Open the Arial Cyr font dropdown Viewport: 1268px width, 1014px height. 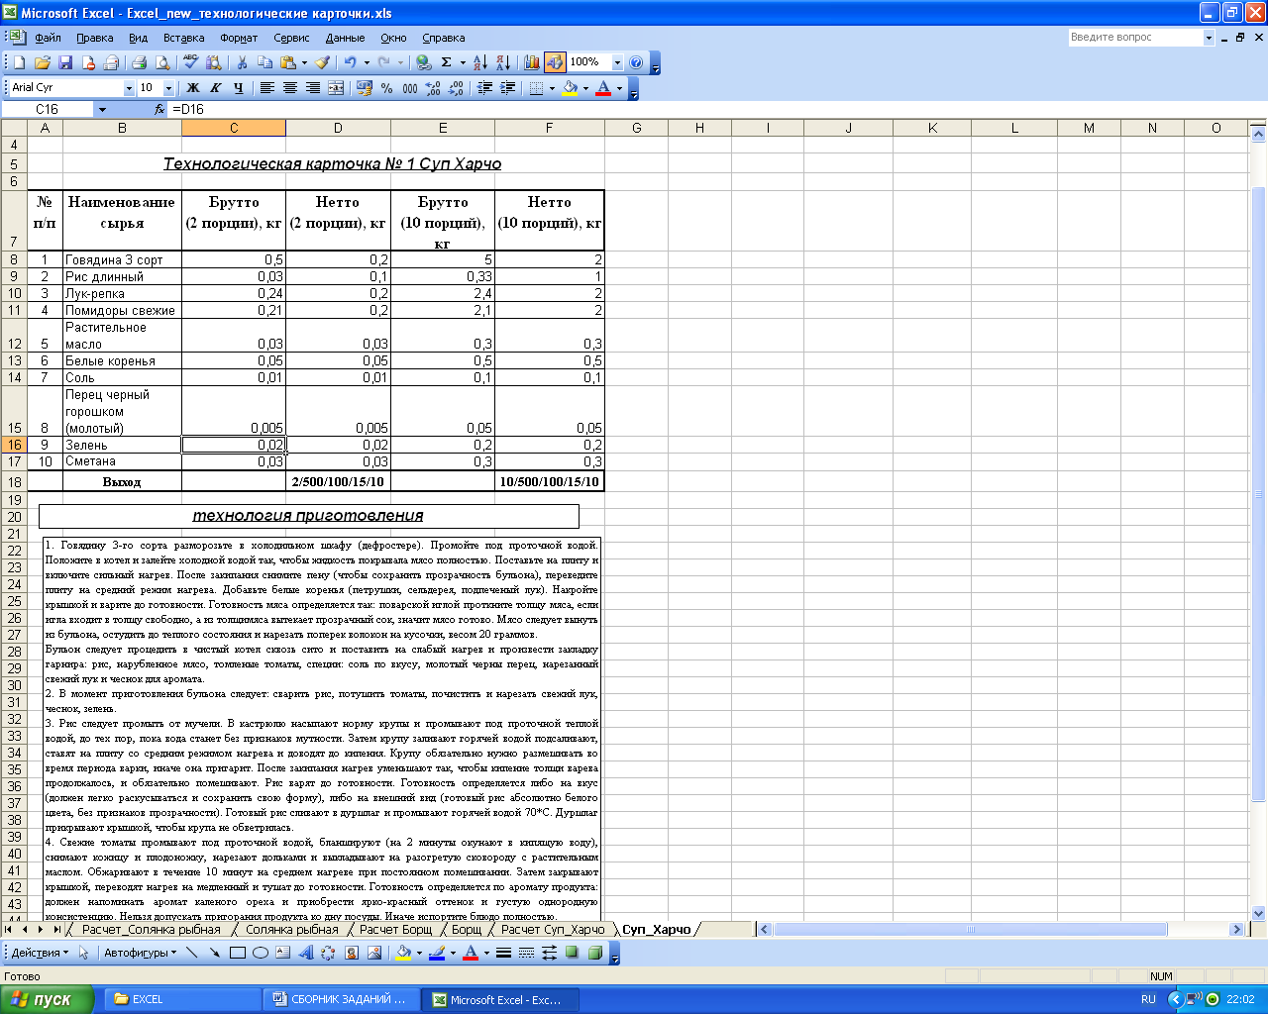click(129, 88)
